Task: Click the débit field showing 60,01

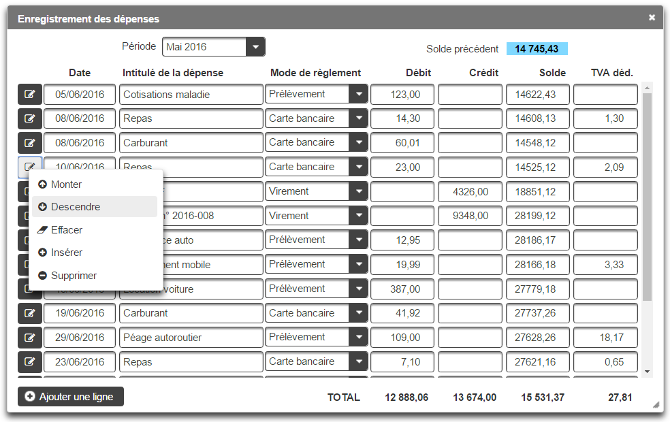Action: coord(402,143)
